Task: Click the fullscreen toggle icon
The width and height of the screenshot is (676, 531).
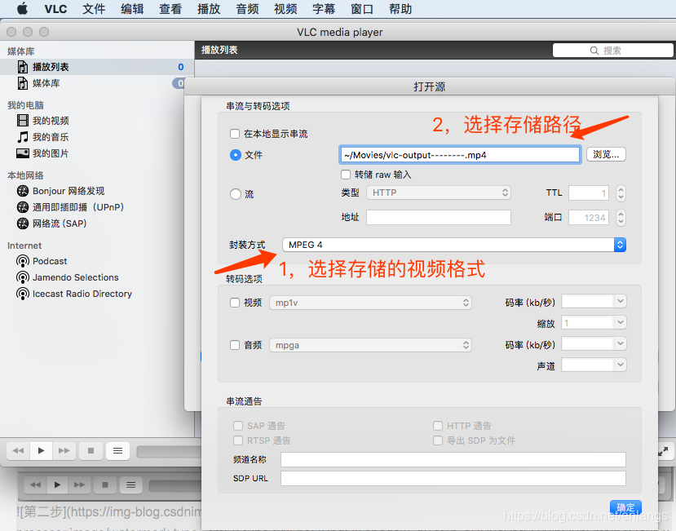Action: point(663,451)
